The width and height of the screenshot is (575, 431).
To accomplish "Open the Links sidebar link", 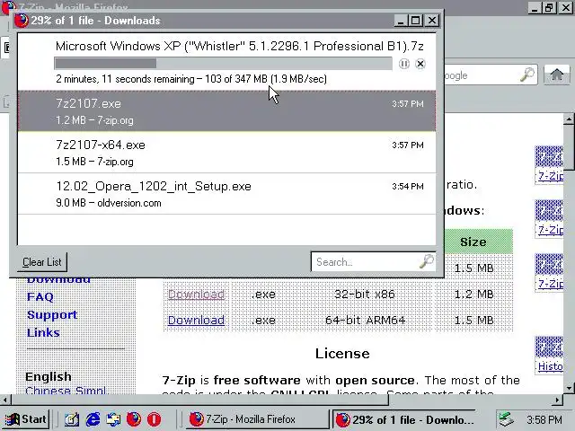I will (43, 333).
